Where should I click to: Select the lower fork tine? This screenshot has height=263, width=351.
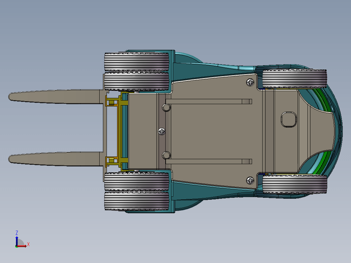(x=56, y=159)
